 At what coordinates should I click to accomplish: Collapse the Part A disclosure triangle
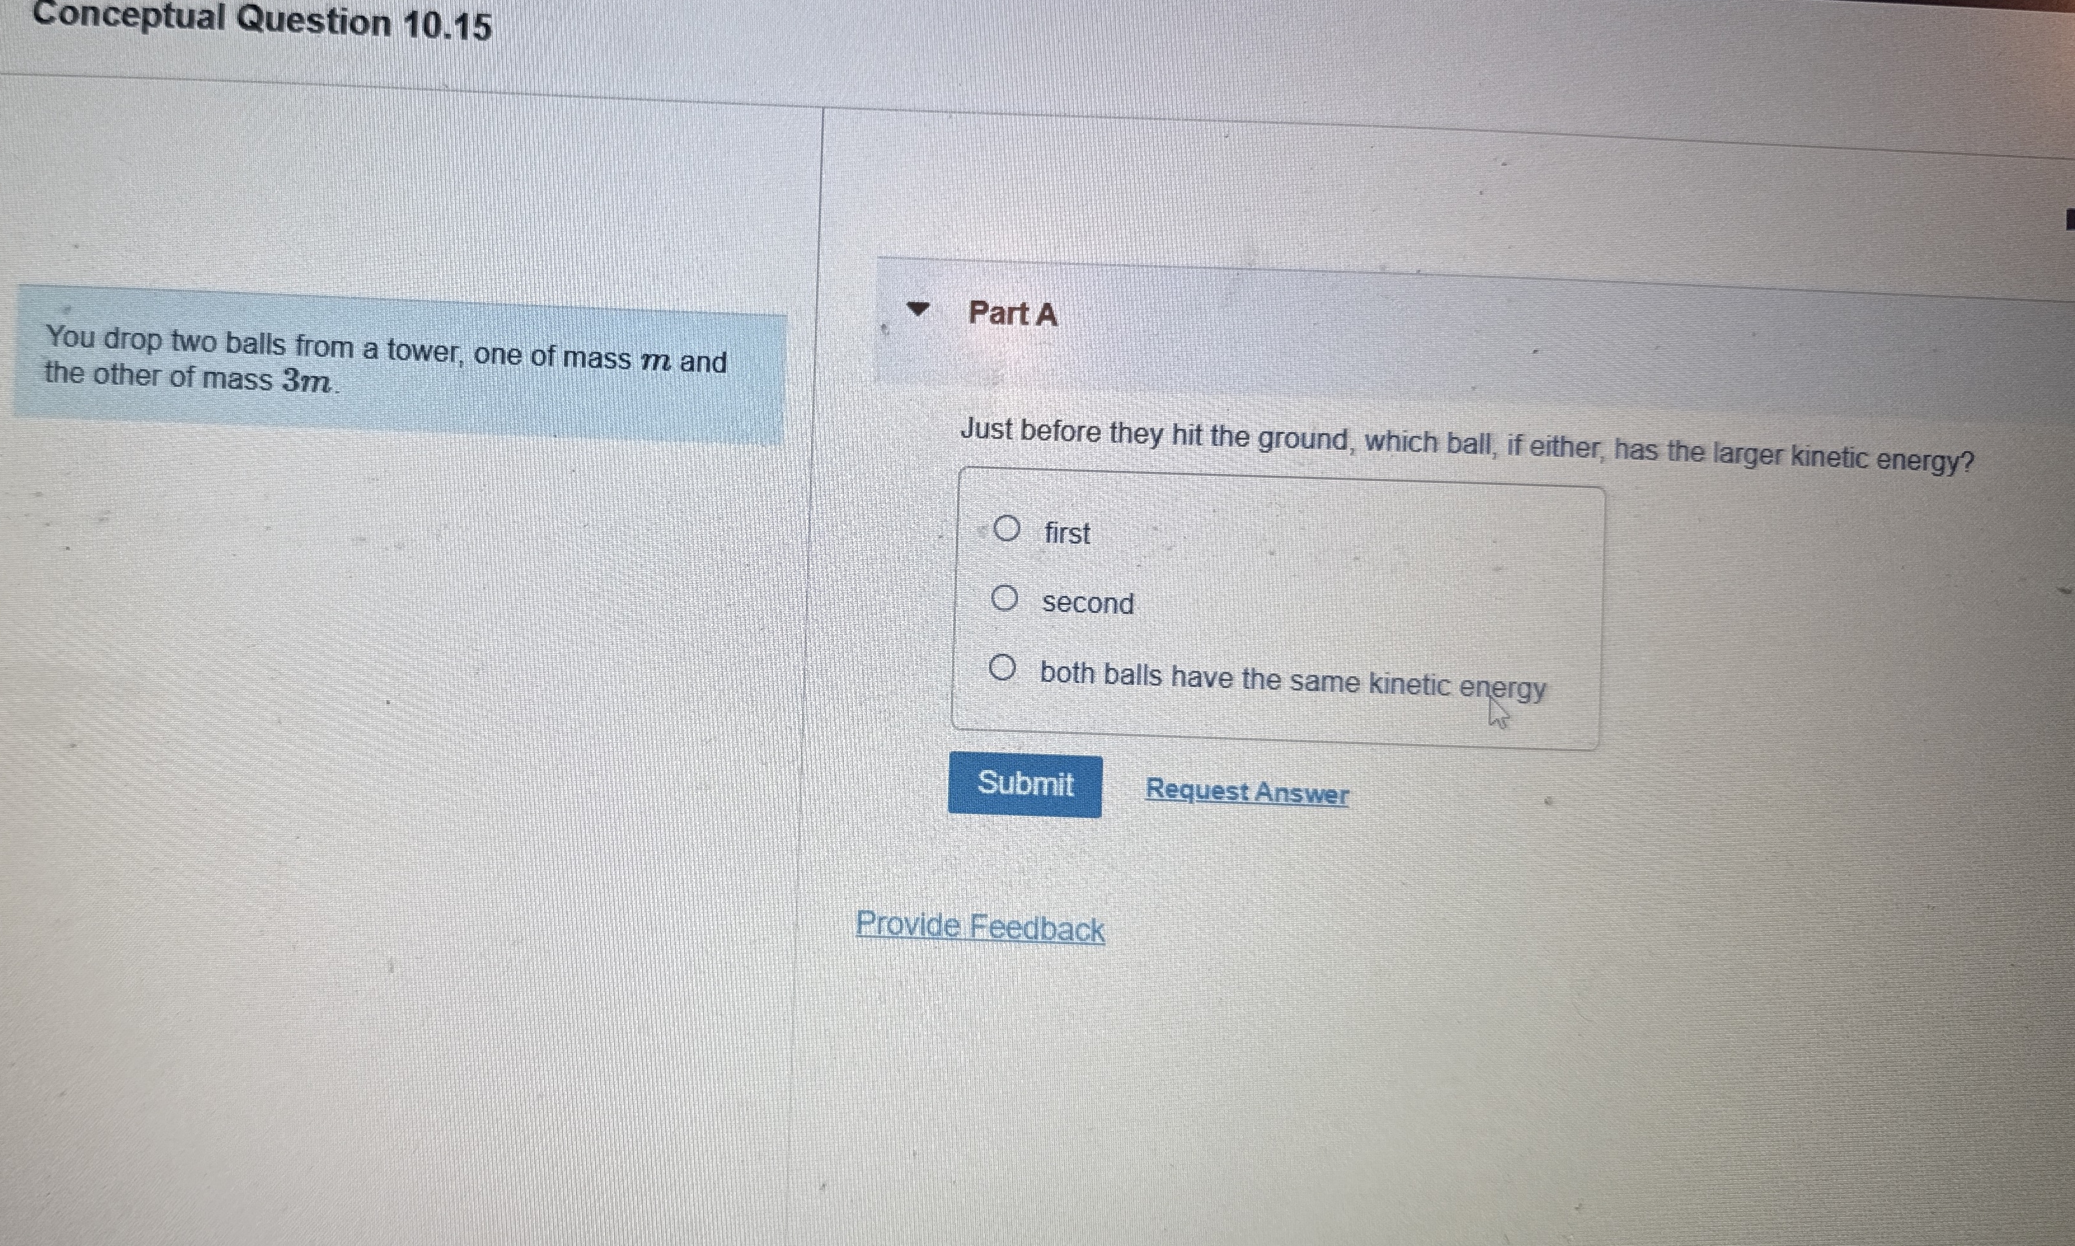click(919, 310)
